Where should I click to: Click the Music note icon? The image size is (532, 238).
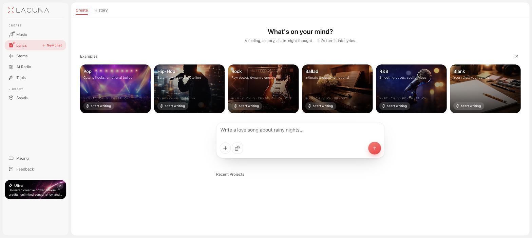[12, 34]
